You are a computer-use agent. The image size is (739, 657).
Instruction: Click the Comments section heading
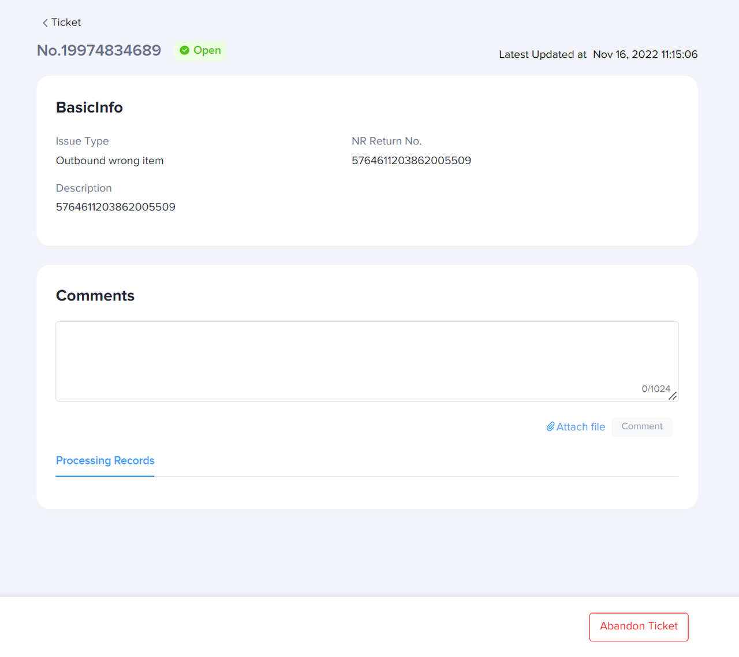pyautogui.click(x=95, y=295)
